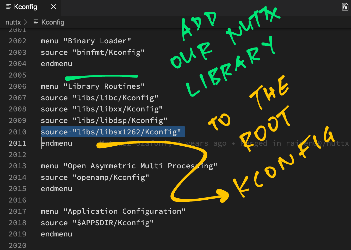This screenshot has height=250, width=351.
Task: Click menu "Application Configuration" text
Action: coord(113,211)
